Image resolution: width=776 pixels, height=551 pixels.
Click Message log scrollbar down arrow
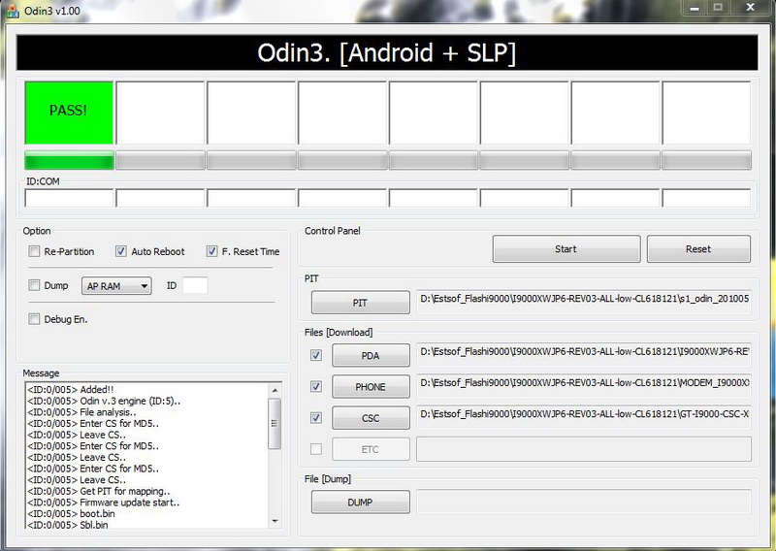click(275, 521)
